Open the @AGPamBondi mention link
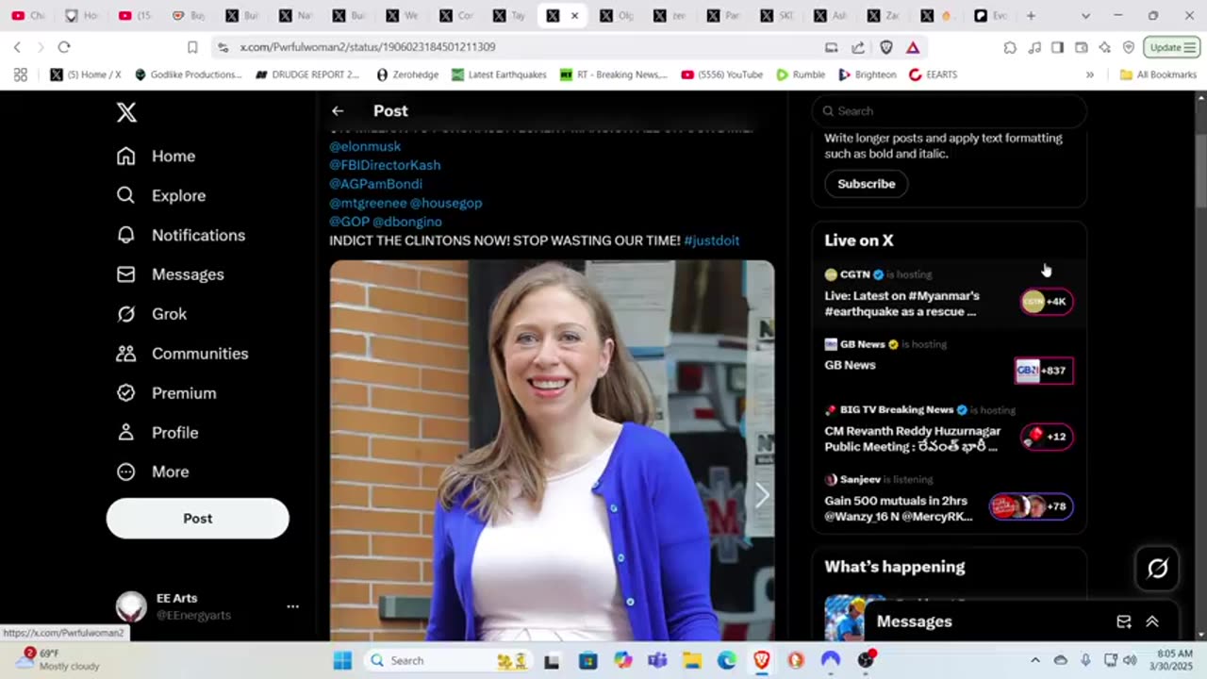This screenshot has width=1207, height=679. (x=375, y=184)
